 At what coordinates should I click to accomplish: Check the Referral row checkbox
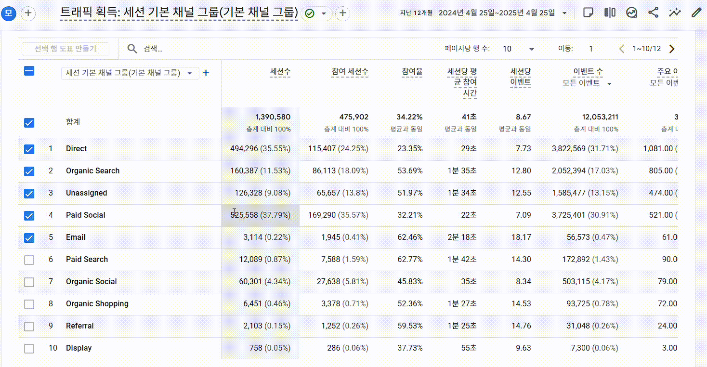[x=29, y=326]
